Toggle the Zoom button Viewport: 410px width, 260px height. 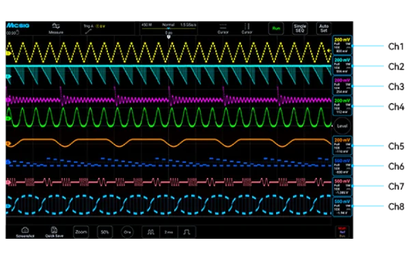point(81,232)
